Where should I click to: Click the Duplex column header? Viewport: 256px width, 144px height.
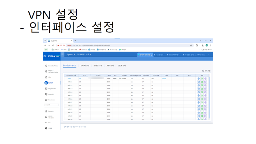click(x=124, y=76)
